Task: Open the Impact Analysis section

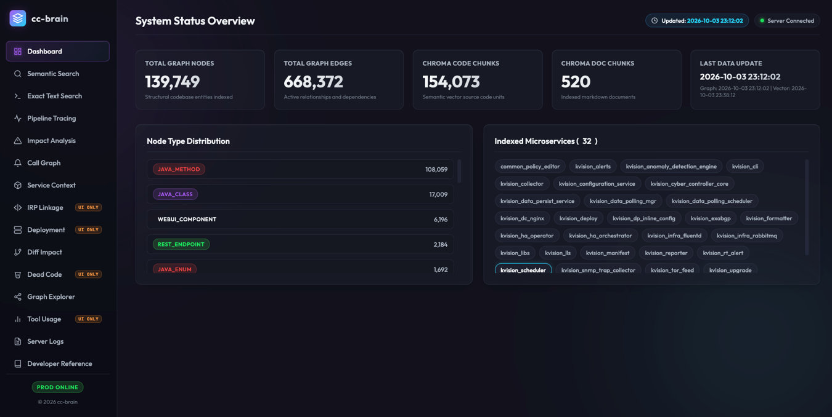Action: coord(58,141)
